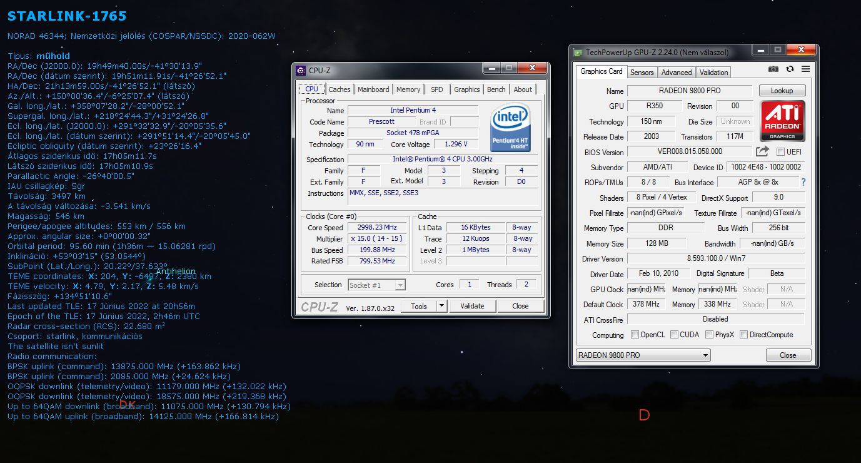Open the Socket #1 selection dropdown in CPU-Z
The image size is (861, 463).
tap(376, 285)
